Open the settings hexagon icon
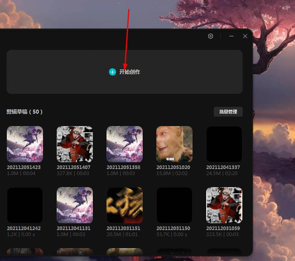This screenshot has width=295, height=261. [211, 36]
